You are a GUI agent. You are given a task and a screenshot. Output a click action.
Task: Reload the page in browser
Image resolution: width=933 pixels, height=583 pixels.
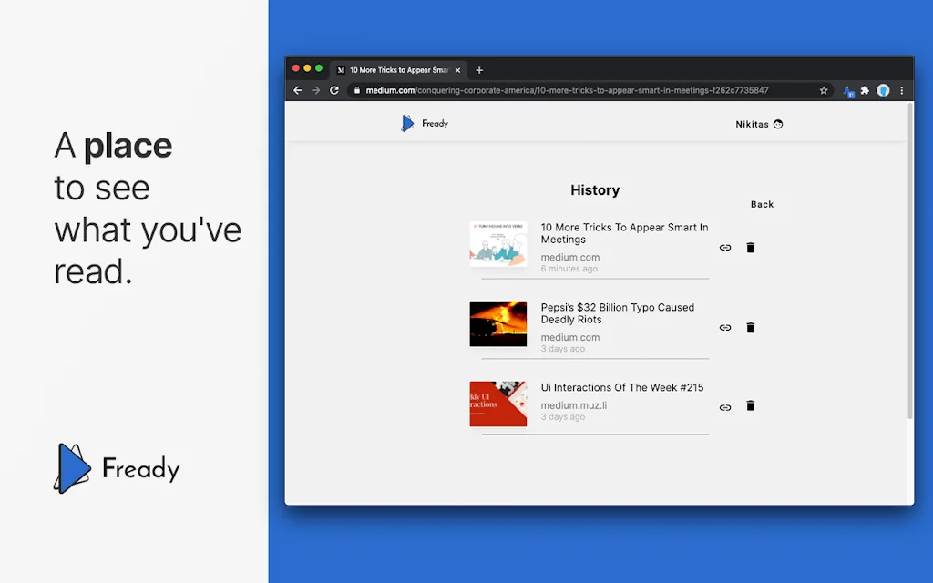[334, 91]
